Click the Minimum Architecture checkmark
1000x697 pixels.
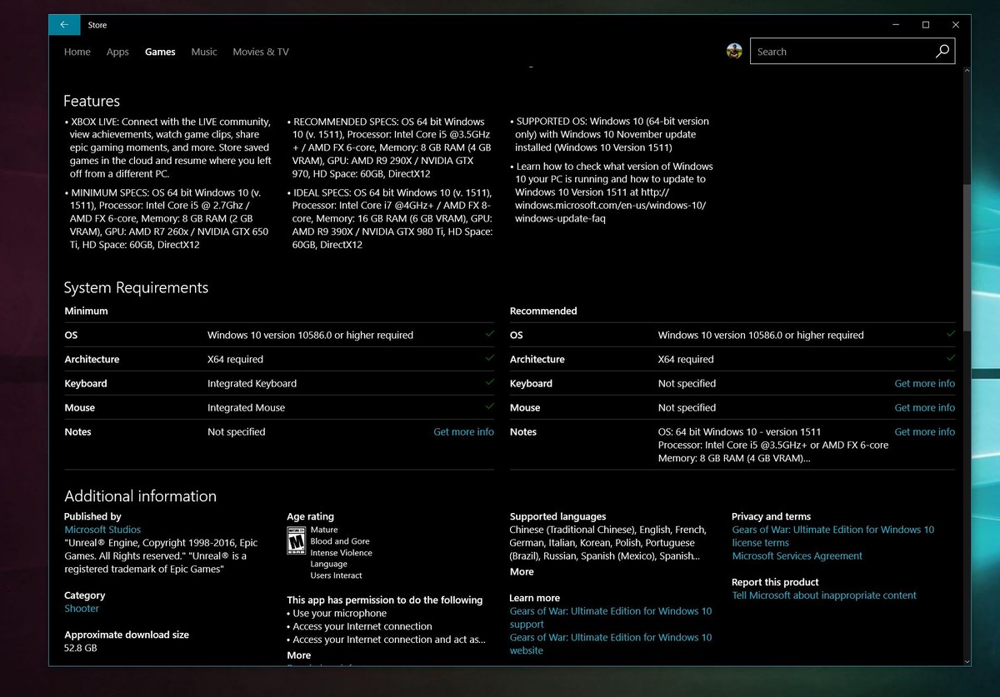tap(489, 358)
